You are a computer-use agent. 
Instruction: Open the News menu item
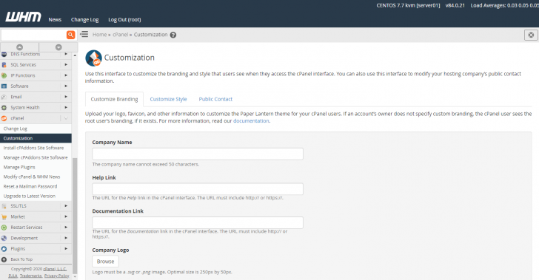tap(55, 19)
